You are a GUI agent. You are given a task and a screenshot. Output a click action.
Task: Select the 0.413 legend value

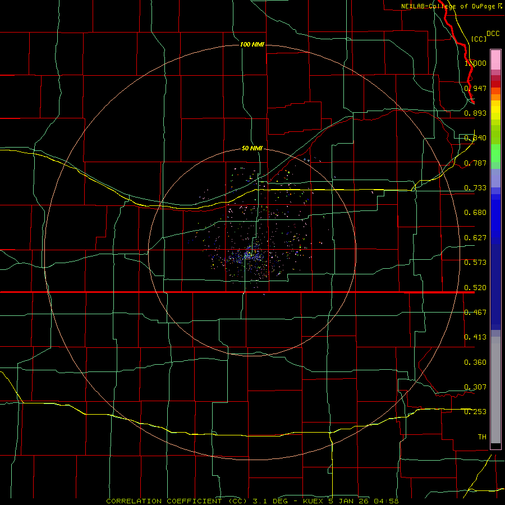point(475,337)
